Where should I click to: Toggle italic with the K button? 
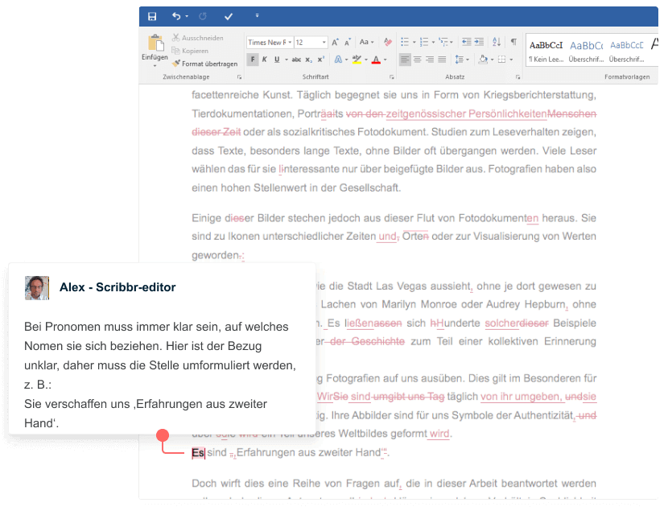pyautogui.click(x=265, y=60)
